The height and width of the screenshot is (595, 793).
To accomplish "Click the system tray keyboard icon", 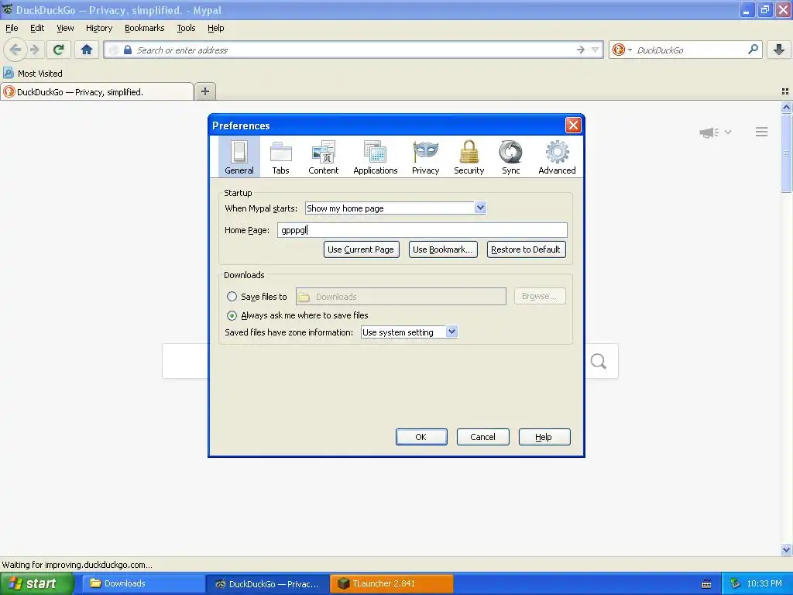I will pos(706,584).
